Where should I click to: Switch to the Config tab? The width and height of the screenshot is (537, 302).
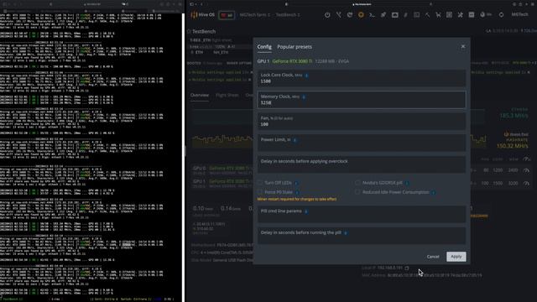(x=264, y=47)
